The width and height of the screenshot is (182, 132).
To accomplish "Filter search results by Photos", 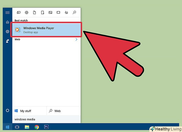I will 50,12.
